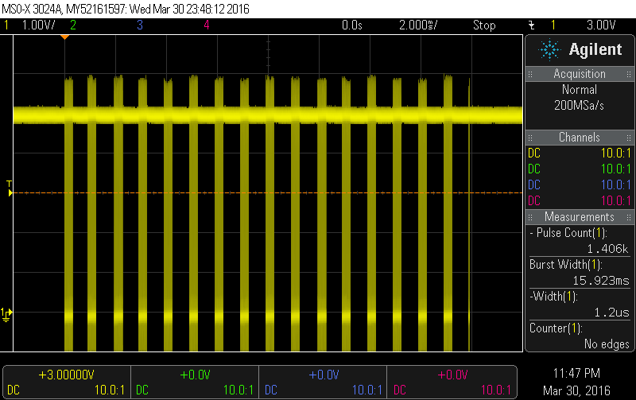Toggle the Stop run status indicator
The width and height of the screenshot is (636, 400).
[484, 25]
